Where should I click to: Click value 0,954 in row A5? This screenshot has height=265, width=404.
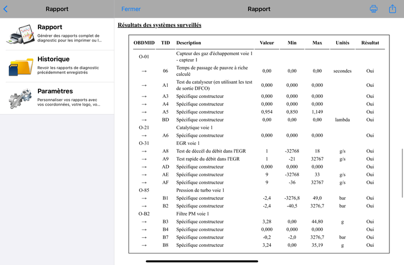pos(267,112)
